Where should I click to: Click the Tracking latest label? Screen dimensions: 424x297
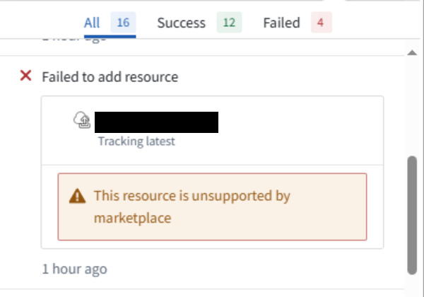tap(136, 141)
